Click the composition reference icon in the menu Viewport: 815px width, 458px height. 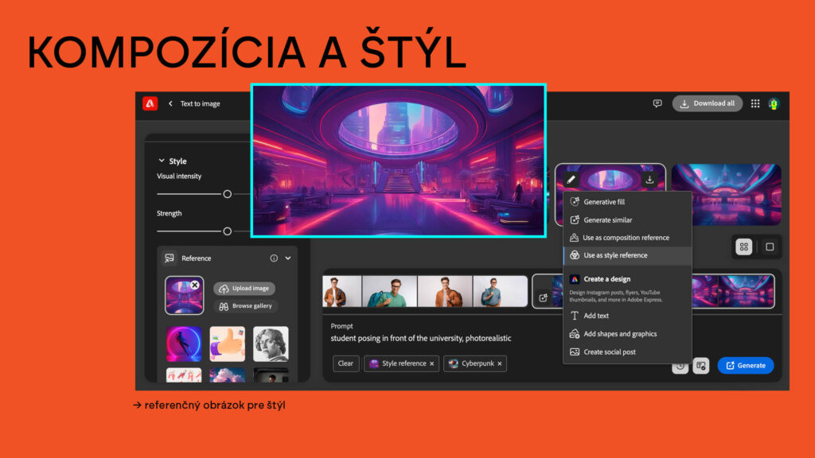[574, 237]
